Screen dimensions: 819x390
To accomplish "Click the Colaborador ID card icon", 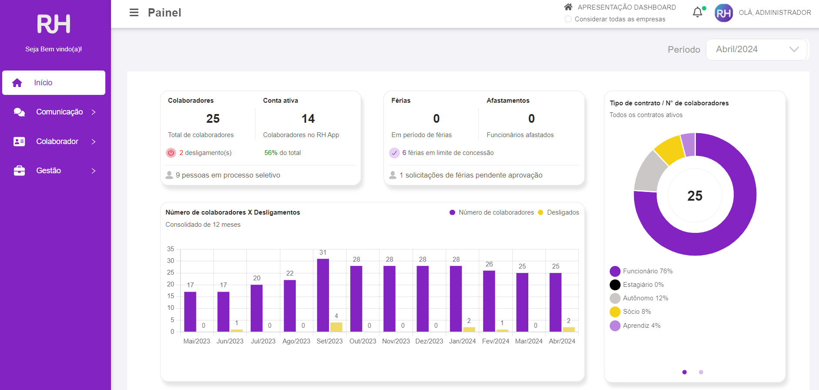I will (x=19, y=141).
